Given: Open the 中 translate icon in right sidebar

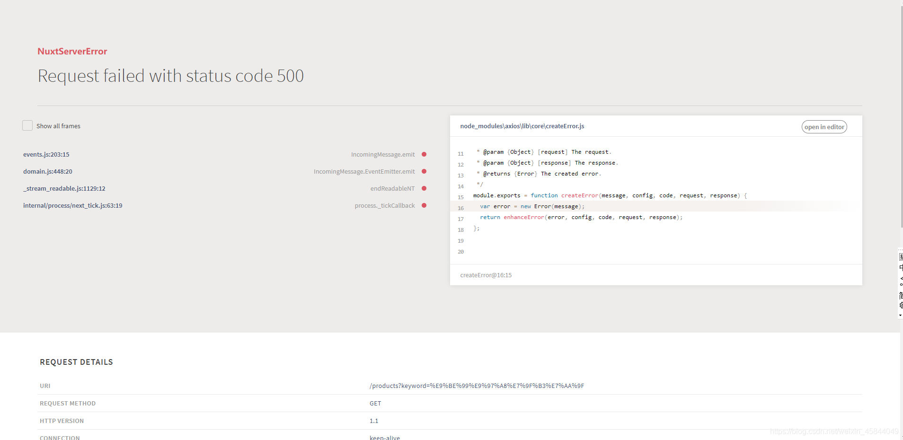Looking at the screenshot, I should (901, 268).
